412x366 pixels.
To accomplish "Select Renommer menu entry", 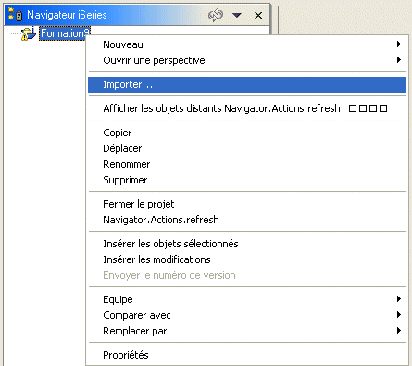I will (x=247, y=164).
